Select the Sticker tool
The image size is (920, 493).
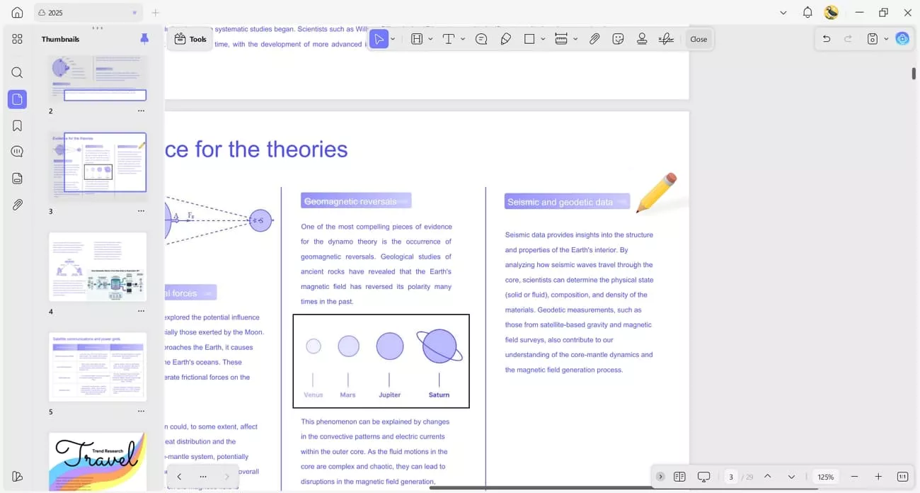click(618, 39)
